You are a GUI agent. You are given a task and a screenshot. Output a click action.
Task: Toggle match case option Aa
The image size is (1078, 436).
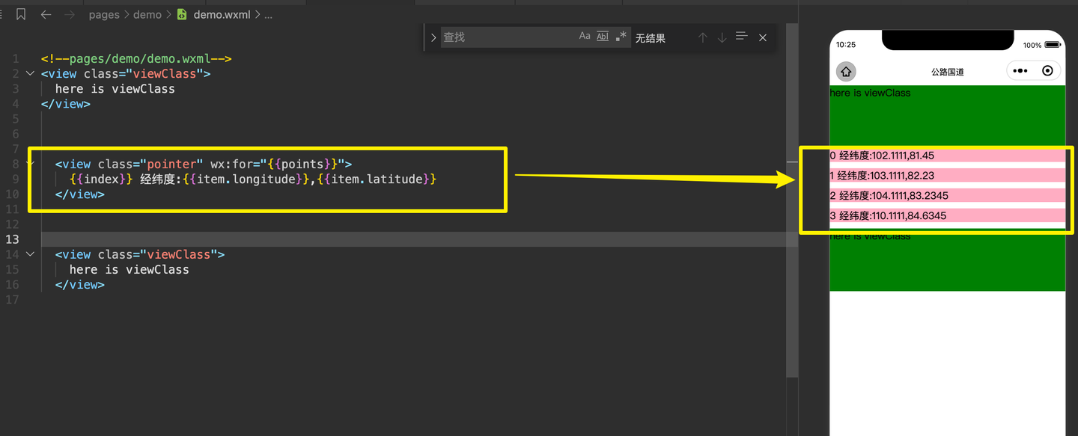coord(585,36)
